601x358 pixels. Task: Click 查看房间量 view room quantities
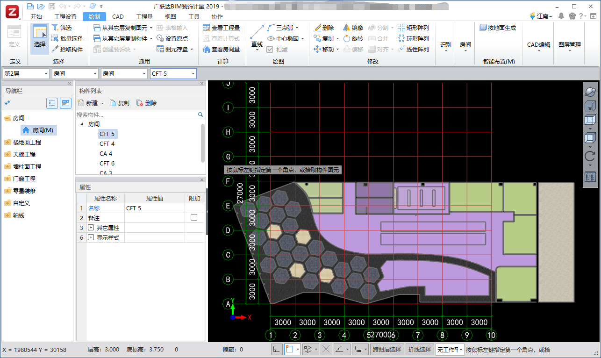[222, 50]
